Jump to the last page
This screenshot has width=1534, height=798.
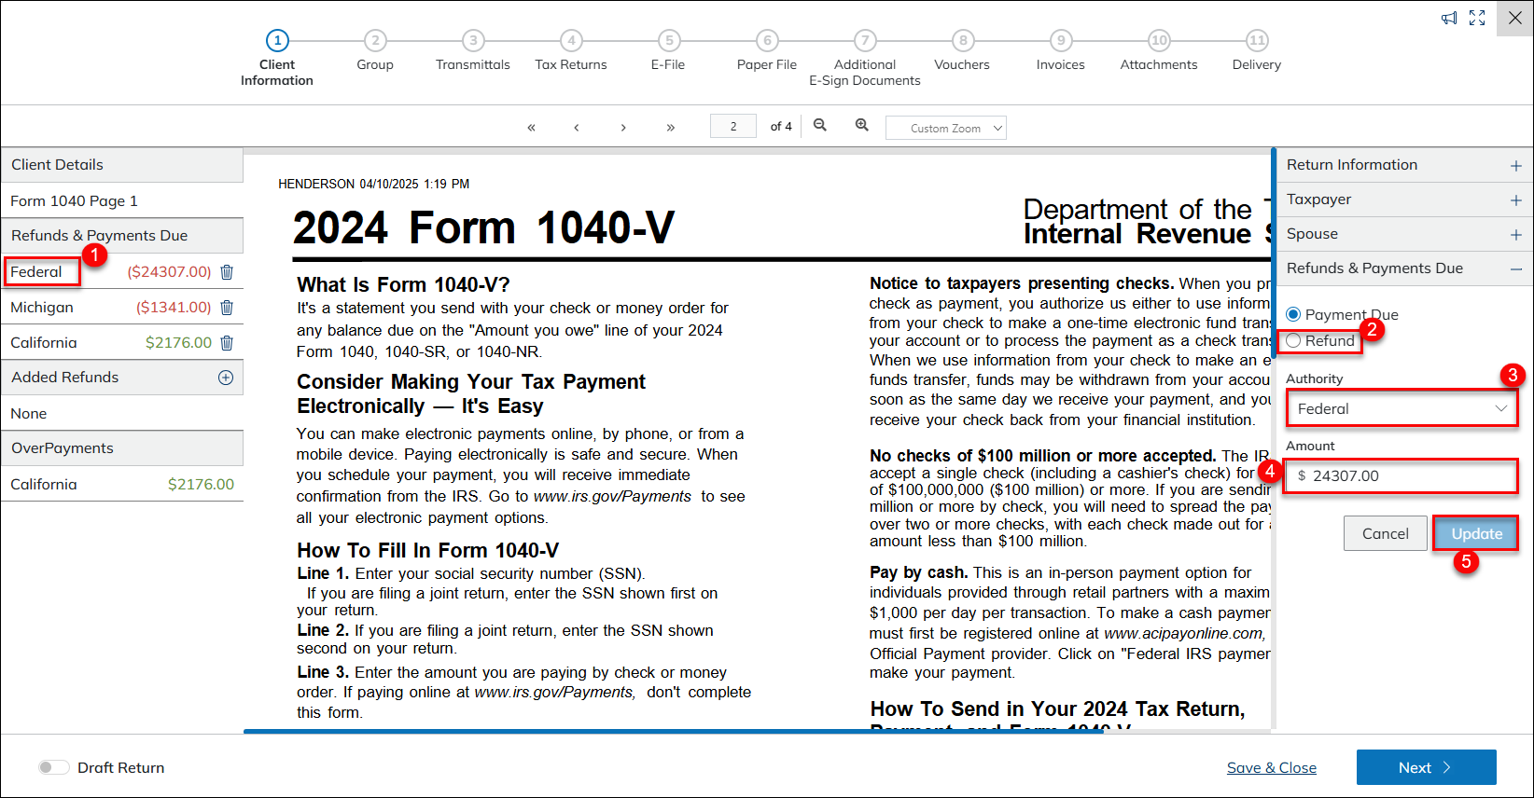pos(671,128)
